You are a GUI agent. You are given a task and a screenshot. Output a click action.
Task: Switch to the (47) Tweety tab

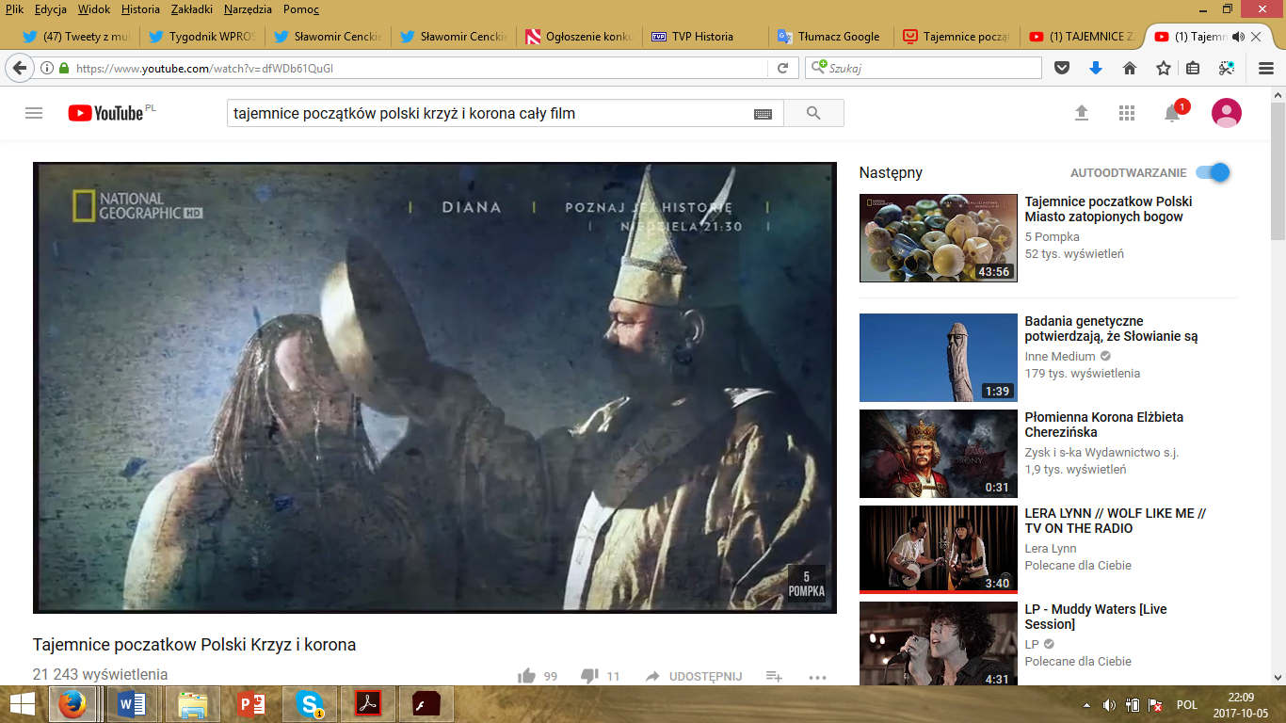pos(75,37)
